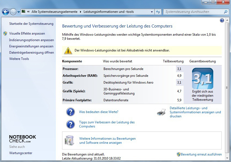Click 'Berechnungen pro Sekunde' text
Image resolution: width=231 pixels, height=162 pixels.
123,69
